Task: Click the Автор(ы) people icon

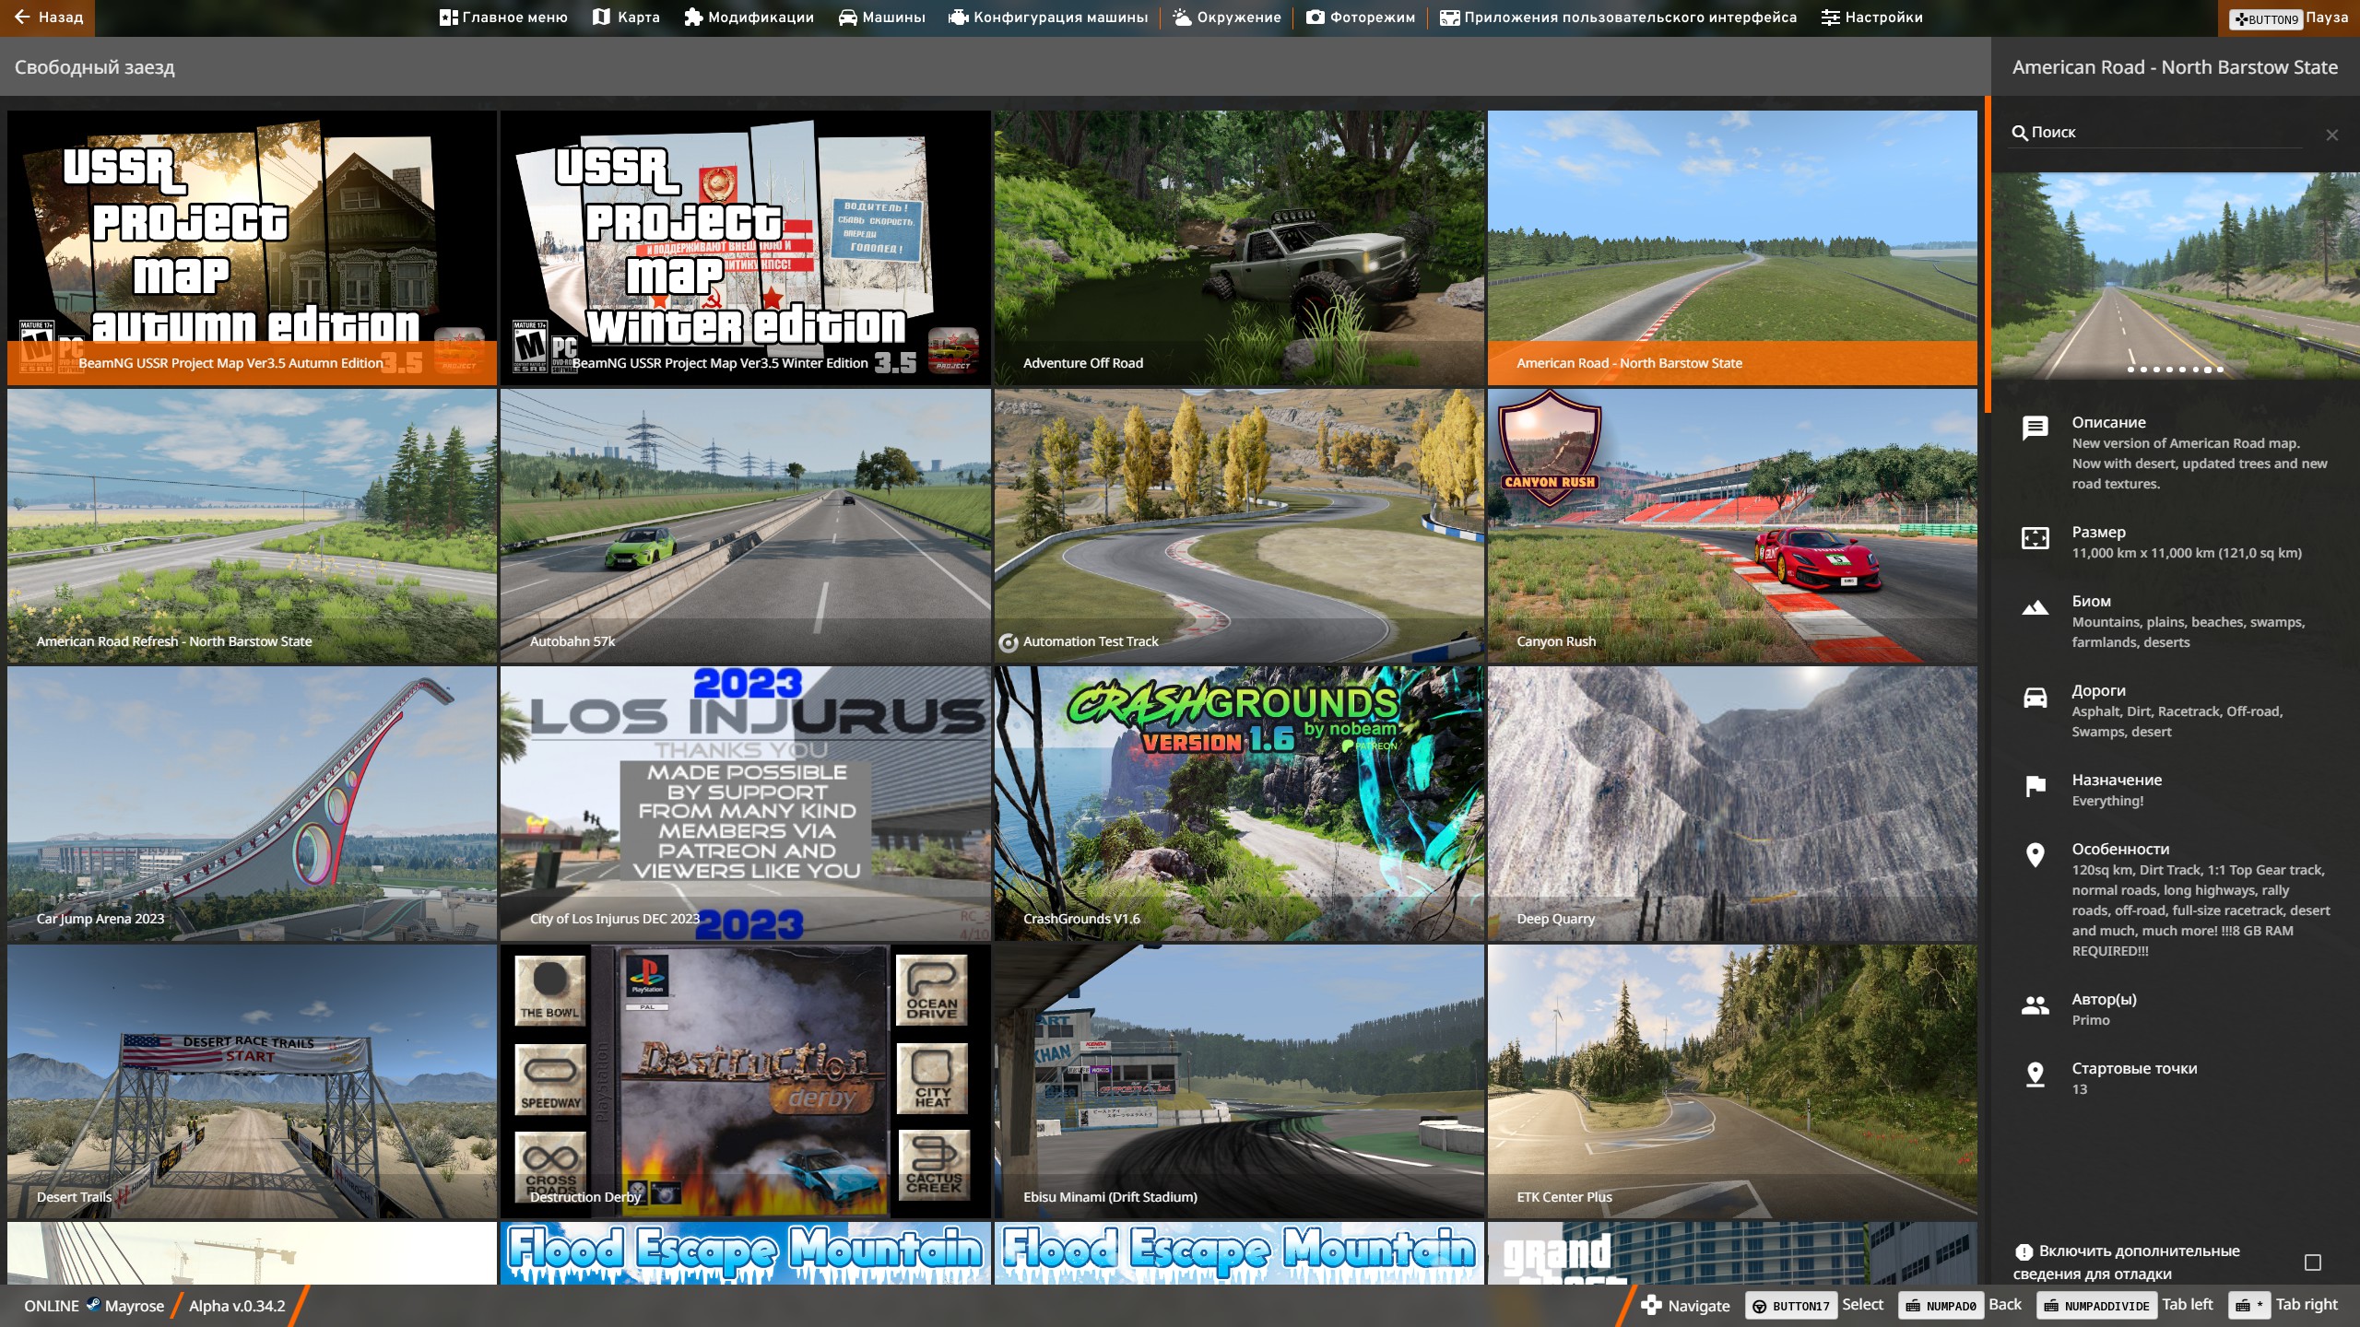Action: (x=2035, y=1005)
